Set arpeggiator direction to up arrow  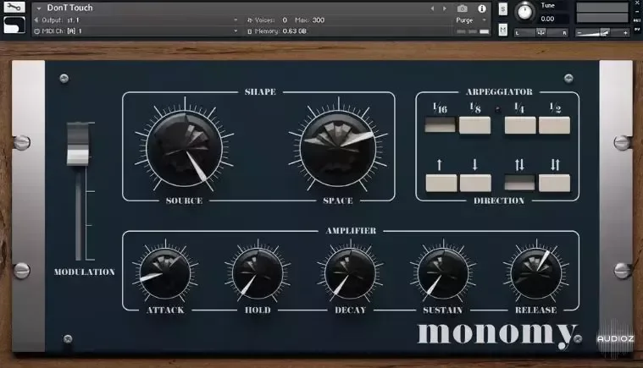click(441, 183)
